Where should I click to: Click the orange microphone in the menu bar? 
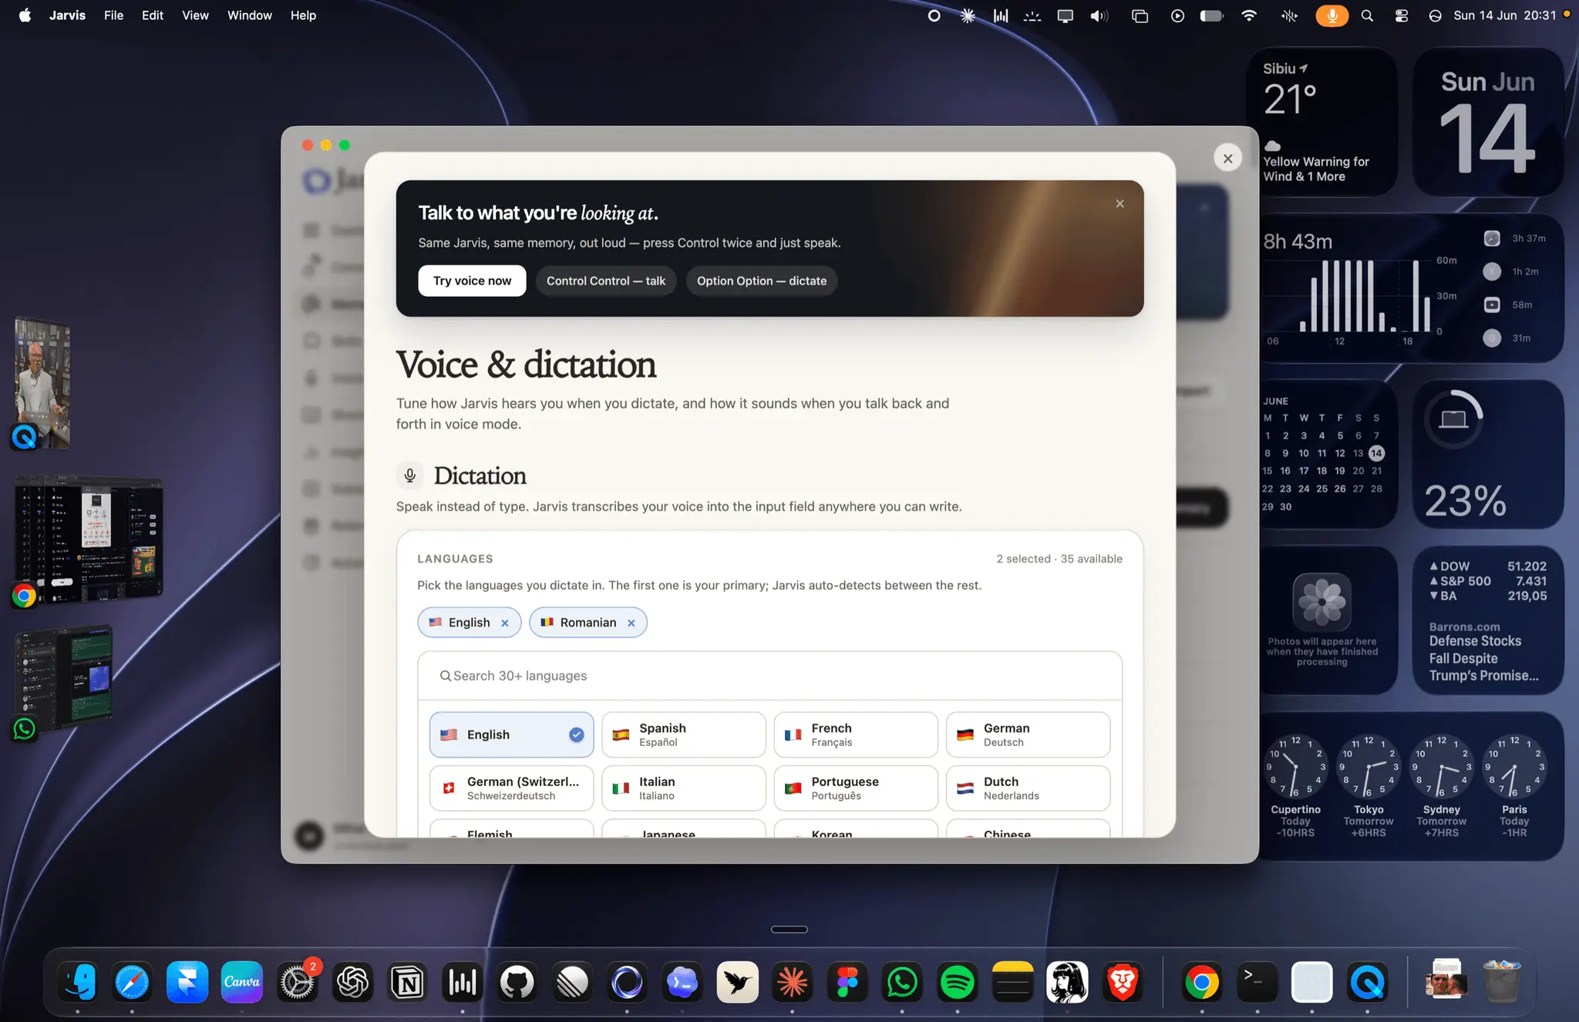(1332, 15)
